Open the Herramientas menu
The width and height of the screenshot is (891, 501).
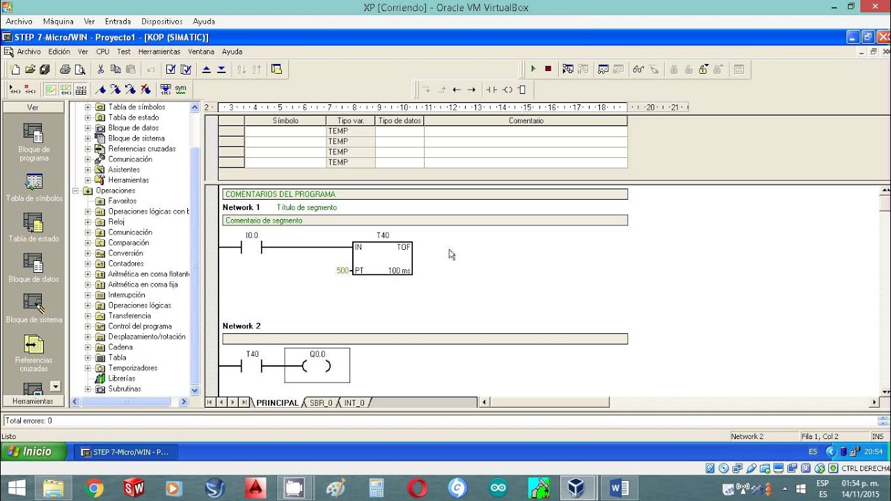[x=159, y=51]
